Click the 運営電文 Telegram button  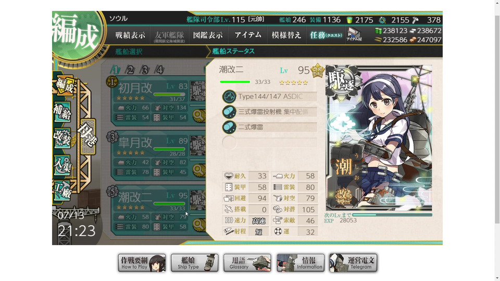(x=353, y=263)
